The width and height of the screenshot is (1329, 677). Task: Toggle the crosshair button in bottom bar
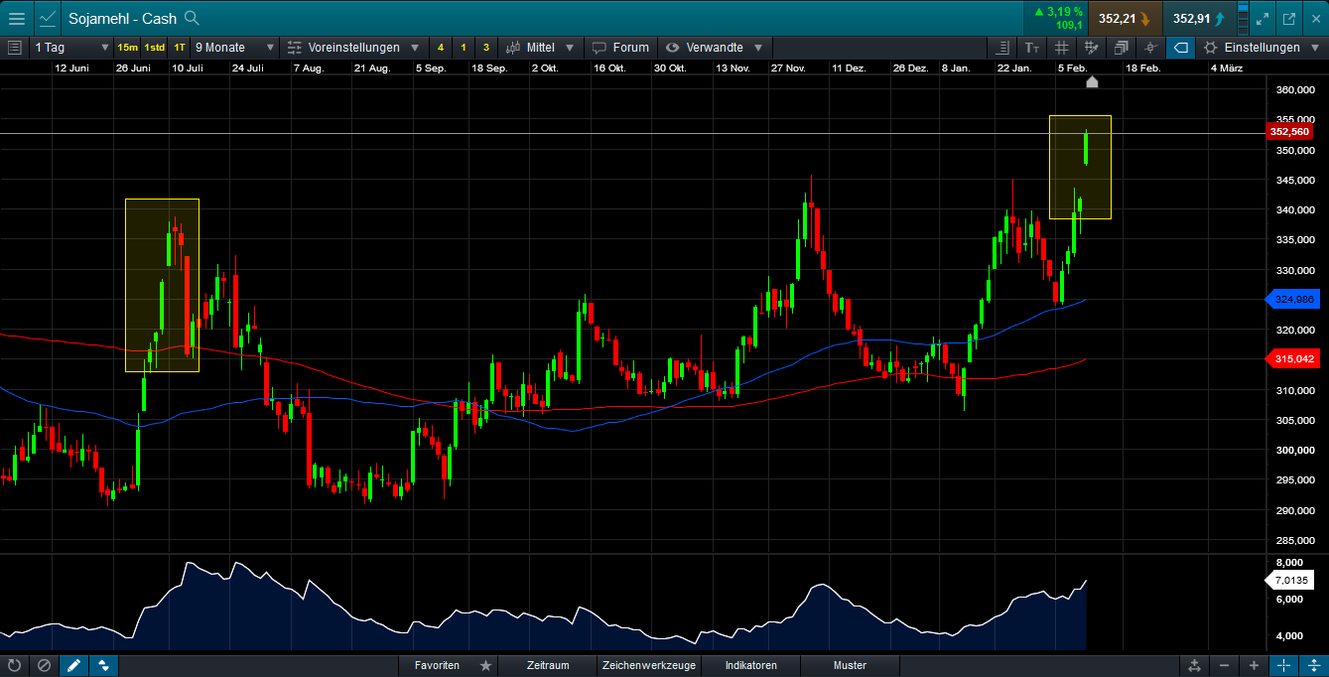coord(1283,665)
